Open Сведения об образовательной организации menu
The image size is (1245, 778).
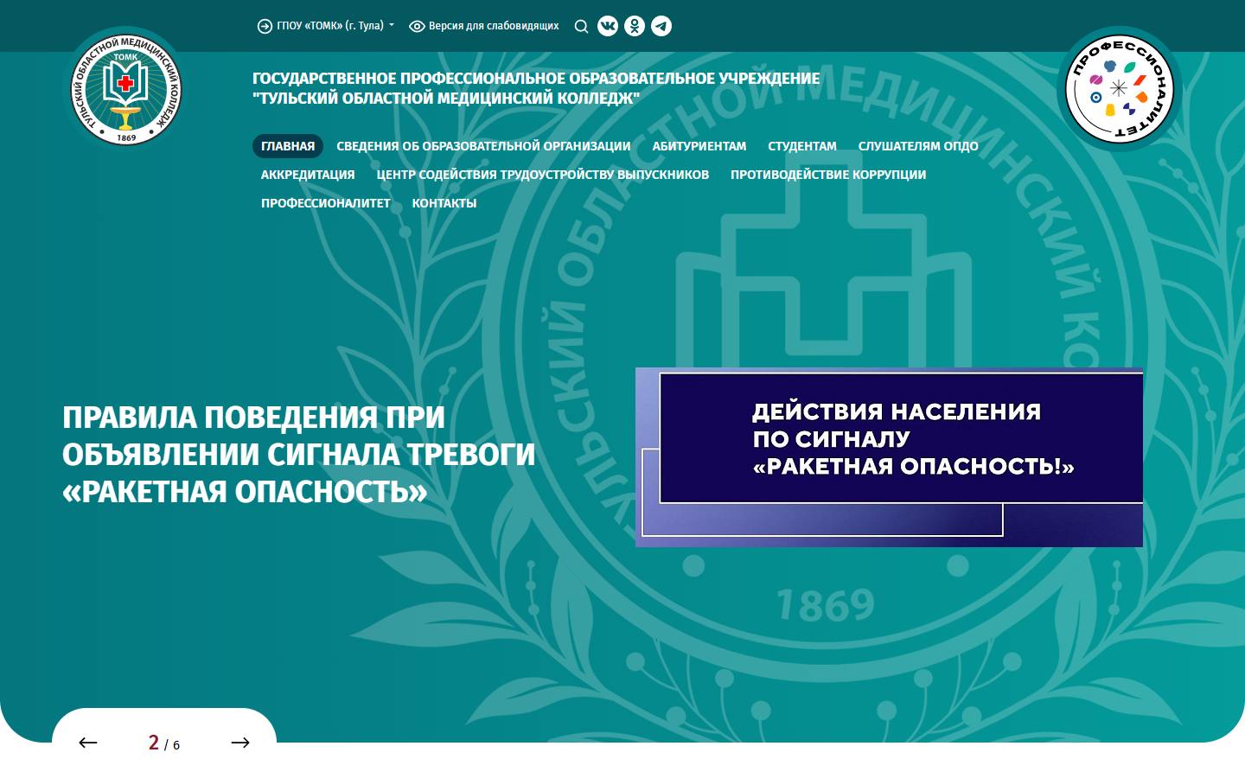(x=483, y=146)
